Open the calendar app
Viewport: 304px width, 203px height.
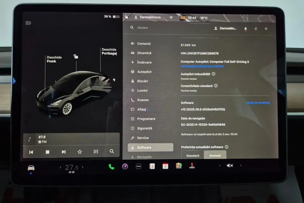[x=165, y=166]
